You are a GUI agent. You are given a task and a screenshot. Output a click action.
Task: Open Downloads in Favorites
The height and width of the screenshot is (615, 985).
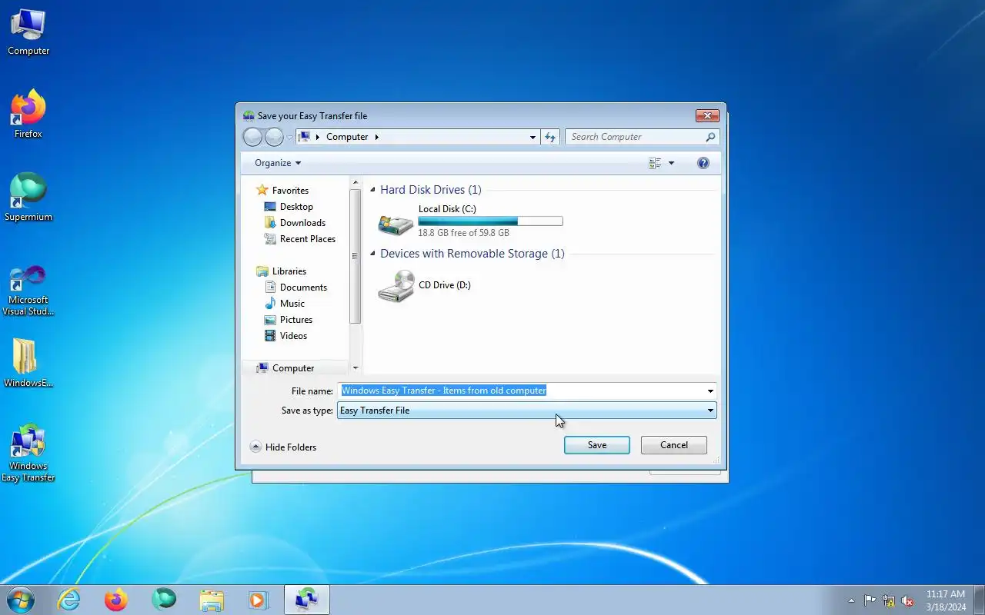click(302, 223)
